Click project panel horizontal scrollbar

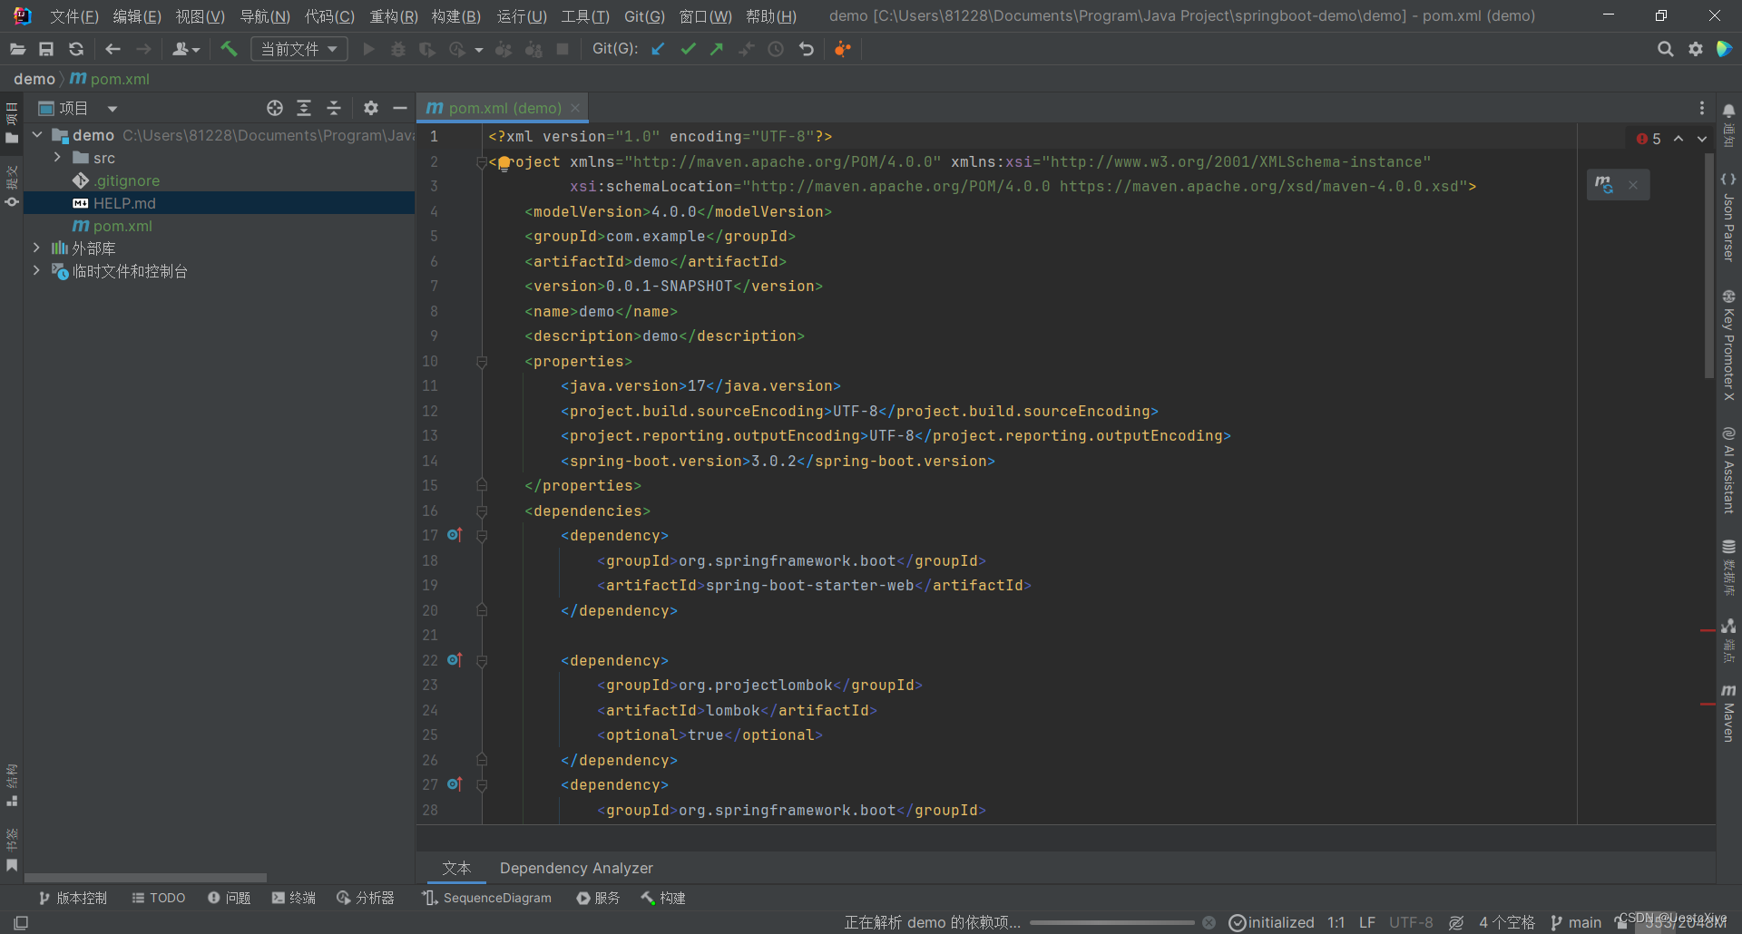click(x=145, y=878)
